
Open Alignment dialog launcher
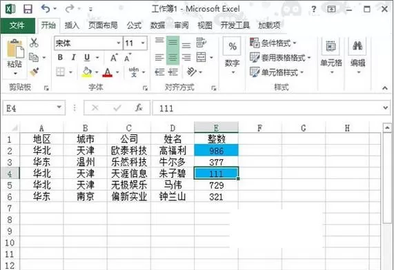pos(214,88)
